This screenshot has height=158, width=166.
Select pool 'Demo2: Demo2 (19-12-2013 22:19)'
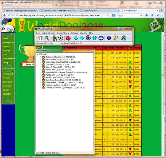[x=59, y=75]
